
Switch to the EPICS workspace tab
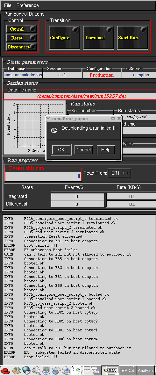pyautogui.click(x=128, y=371)
